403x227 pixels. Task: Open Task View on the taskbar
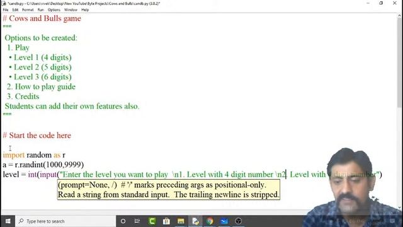coord(137,221)
